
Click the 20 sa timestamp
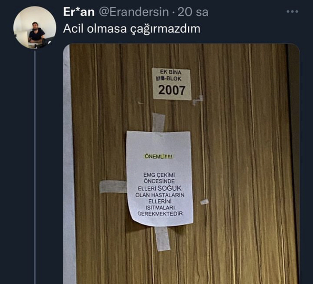click(193, 12)
